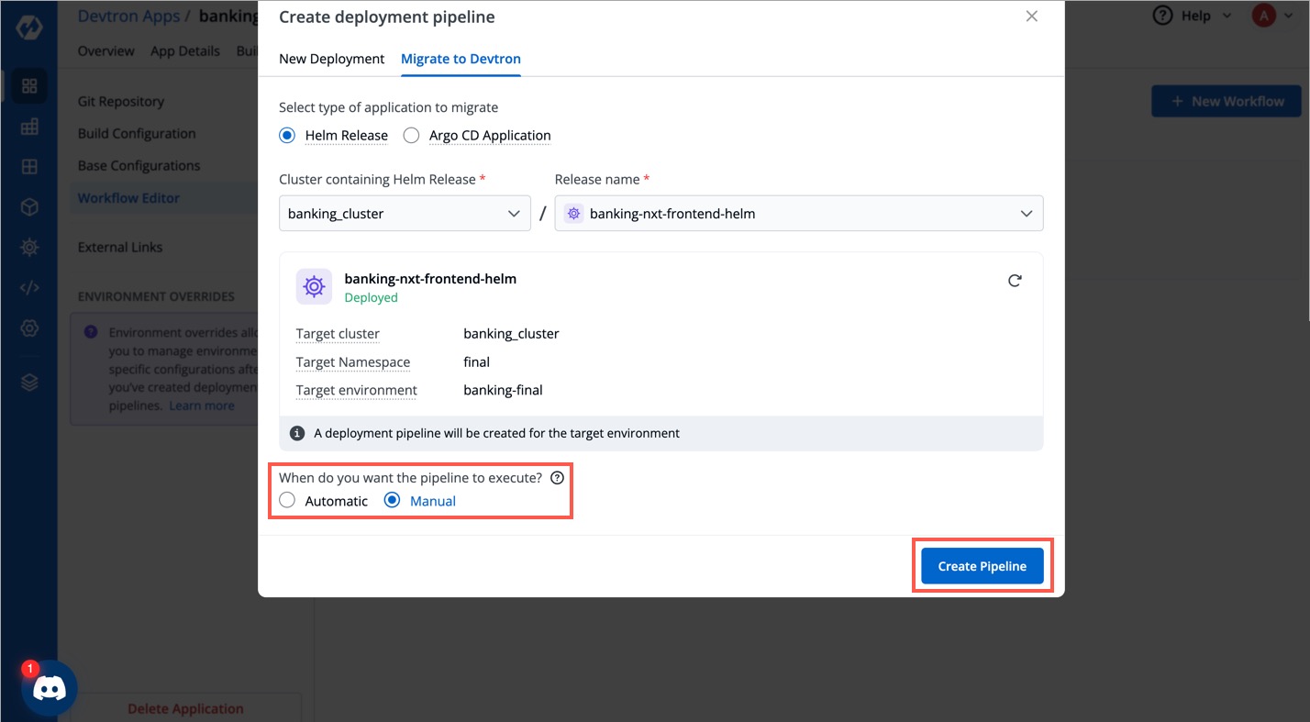
Task: Open the Discord chat widget
Action: click(x=49, y=687)
